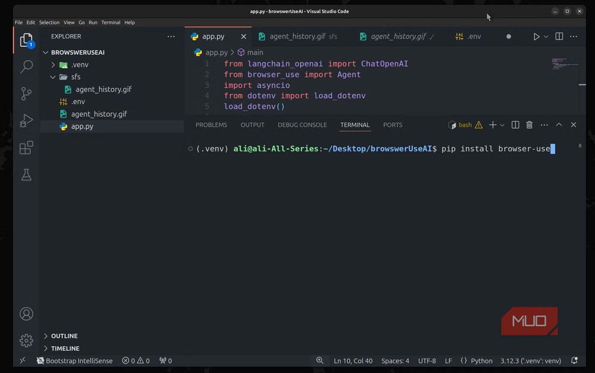The image size is (595, 373).
Task: Run the Python file with play button
Action: [x=536, y=36]
